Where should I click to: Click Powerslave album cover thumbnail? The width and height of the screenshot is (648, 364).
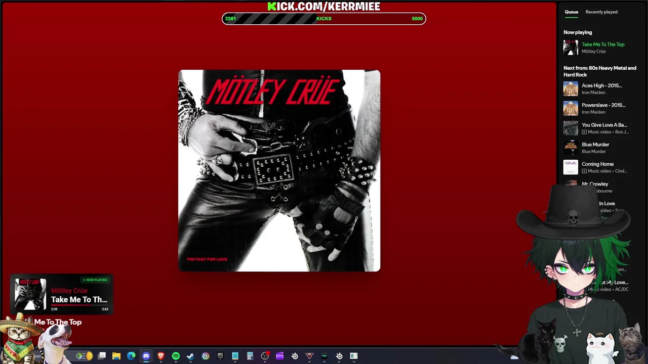point(571,108)
